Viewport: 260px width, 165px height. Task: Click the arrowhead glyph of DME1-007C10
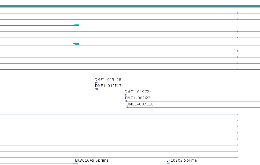click(127, 107)
